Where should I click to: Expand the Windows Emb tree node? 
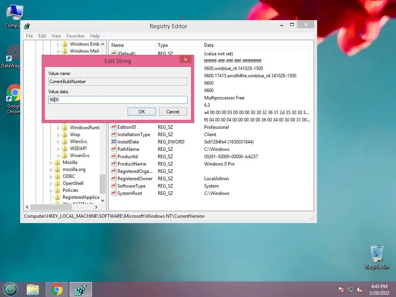click(58, 44)
